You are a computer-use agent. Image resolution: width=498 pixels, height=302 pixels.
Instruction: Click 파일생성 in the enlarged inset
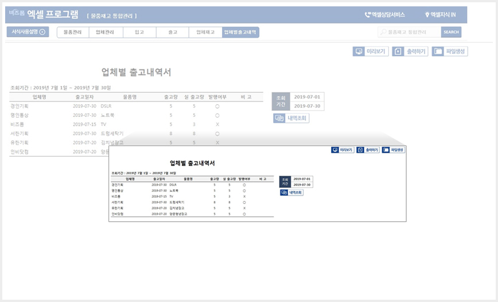[x=393, y=150]
